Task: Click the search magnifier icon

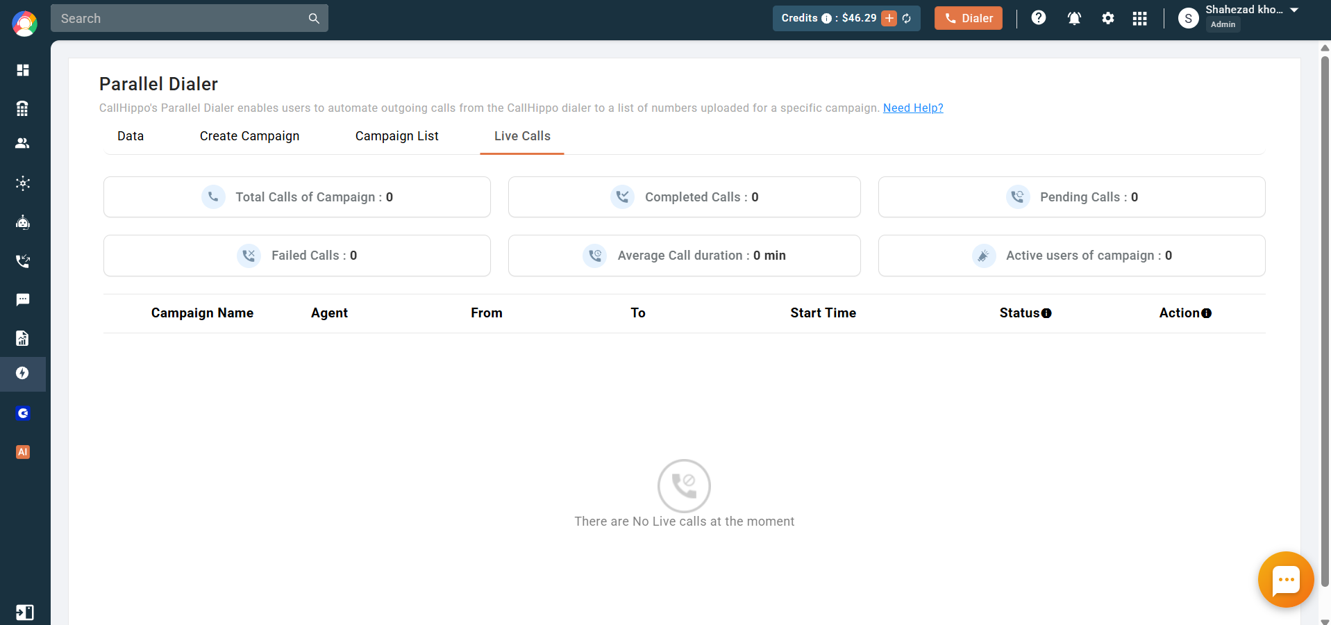Action: 314,18
